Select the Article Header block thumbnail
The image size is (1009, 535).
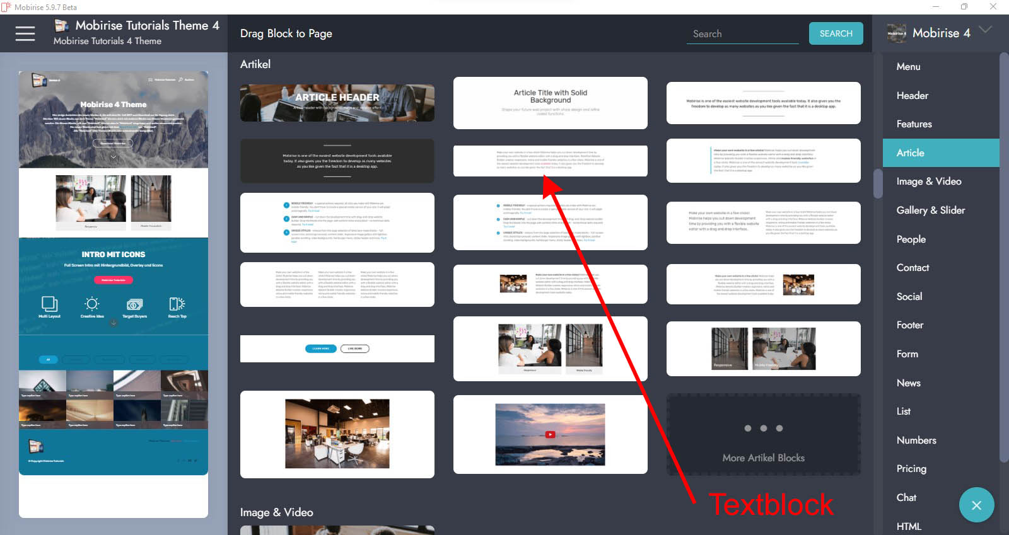click(337, 103)
